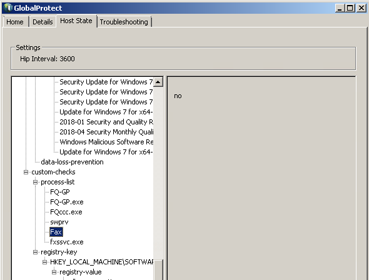Collapse the registry-key node
Image resolution: width=369 pixels, height=280 pixels.
point(35,252)
